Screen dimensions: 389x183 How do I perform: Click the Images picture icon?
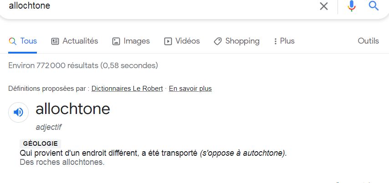tap(116, 41)
